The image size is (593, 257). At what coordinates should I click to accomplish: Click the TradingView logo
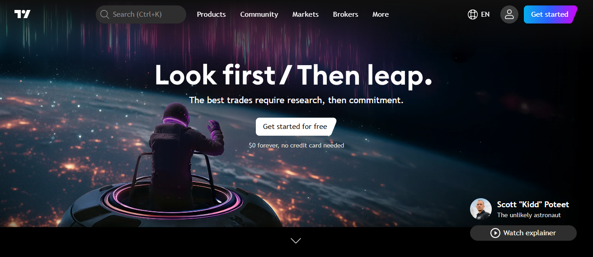(x=22, y=14)
